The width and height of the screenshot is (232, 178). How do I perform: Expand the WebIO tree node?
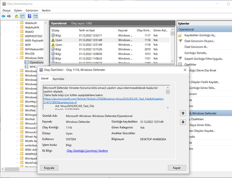point(17,32)
